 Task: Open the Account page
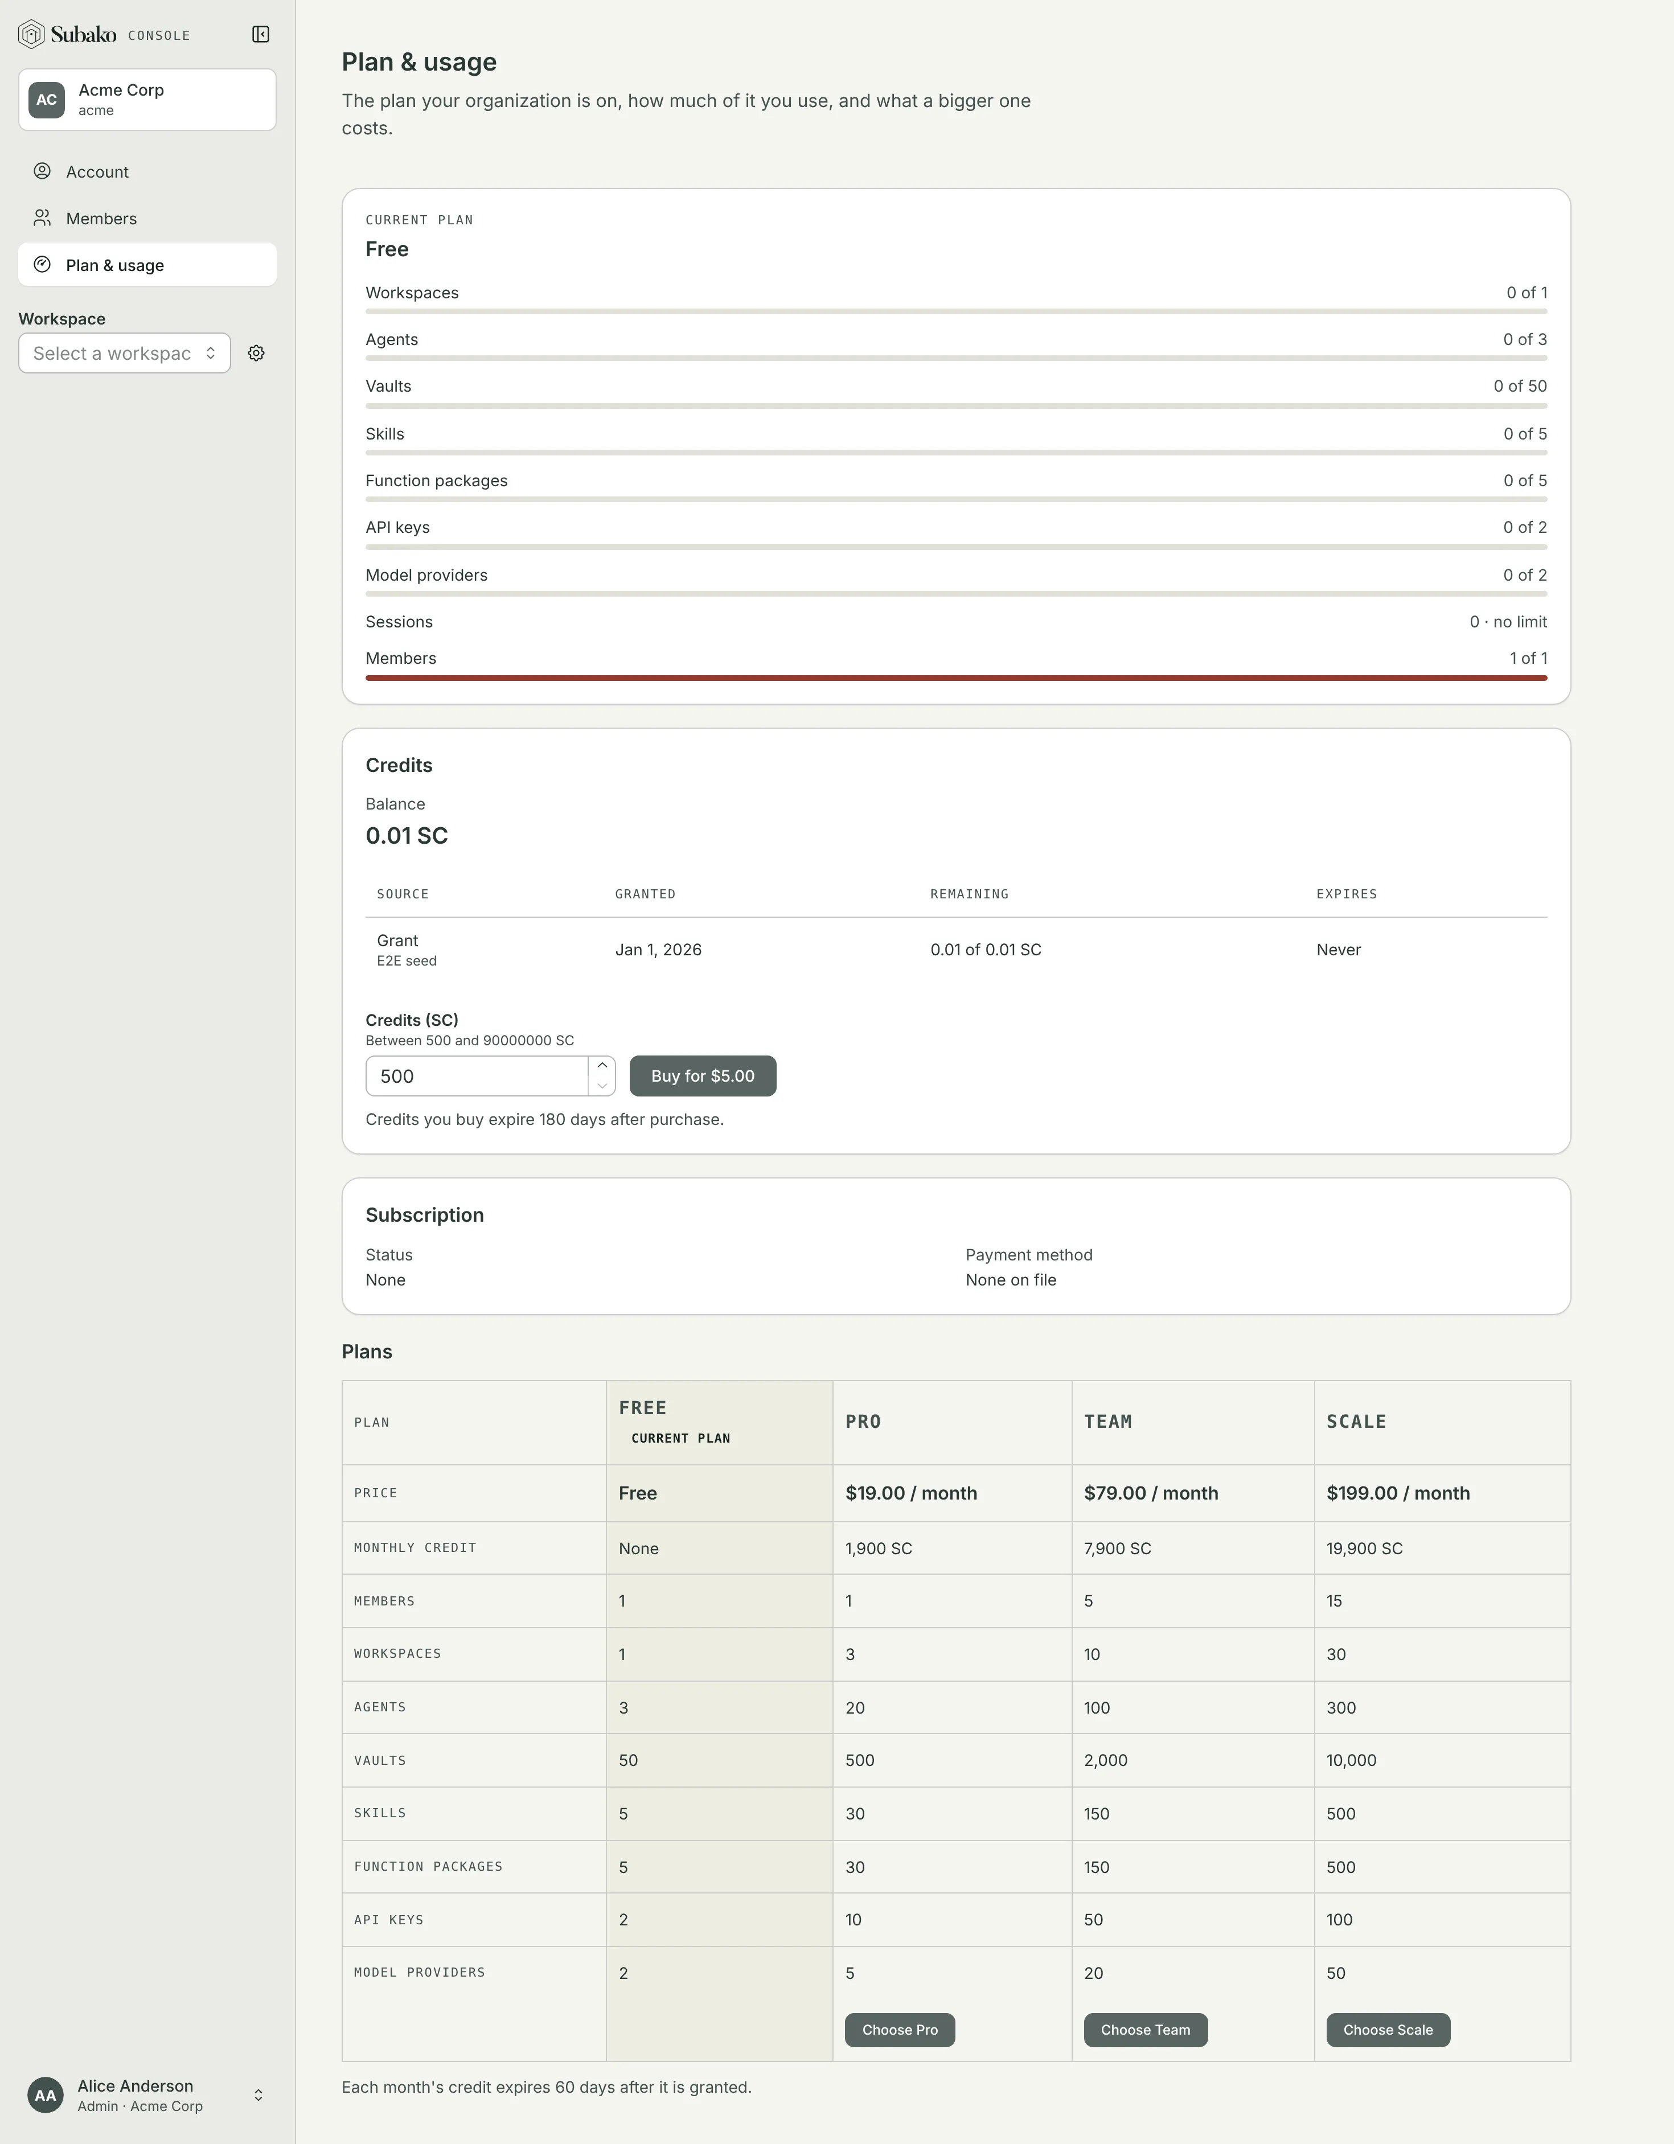click(x=147, y=171)
